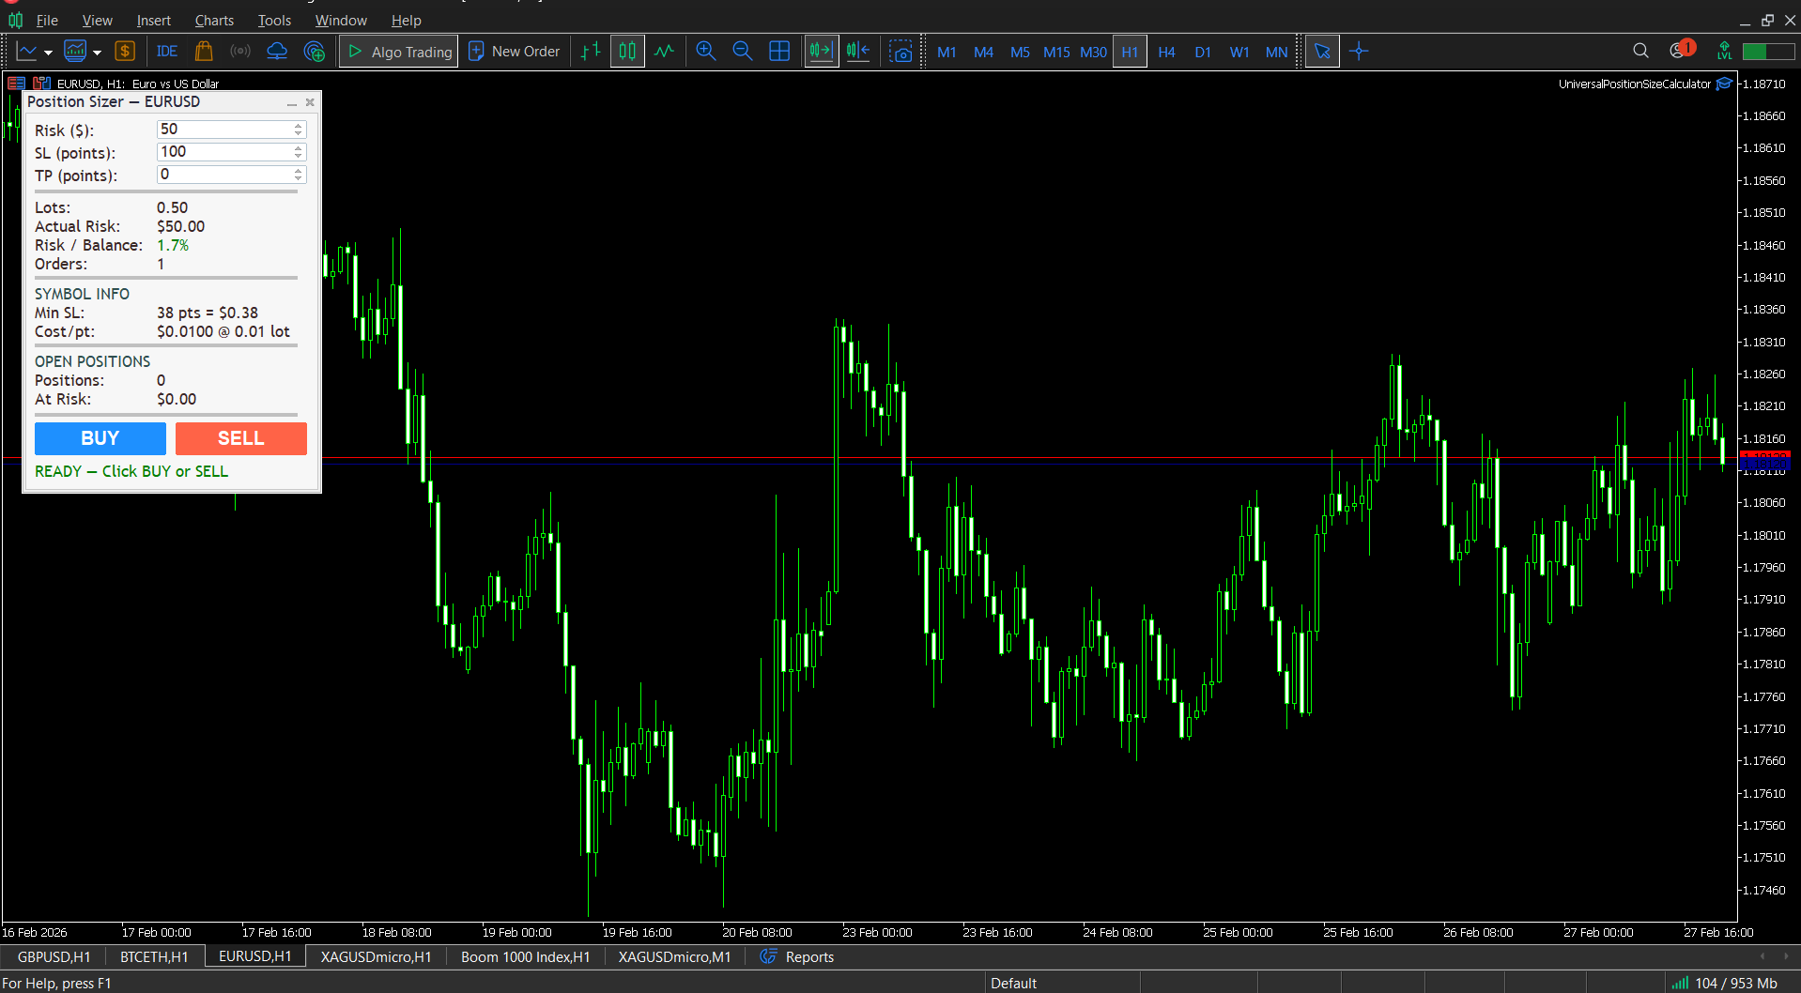Open the chart templates dropdown arrow
Viewport: 1801px width, 993px height.
97,53
